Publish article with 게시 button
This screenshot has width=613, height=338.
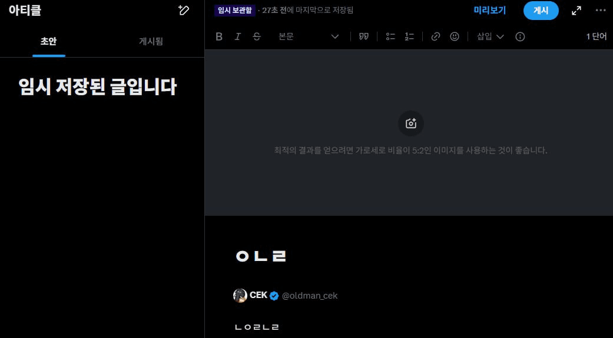pos(541,11)
